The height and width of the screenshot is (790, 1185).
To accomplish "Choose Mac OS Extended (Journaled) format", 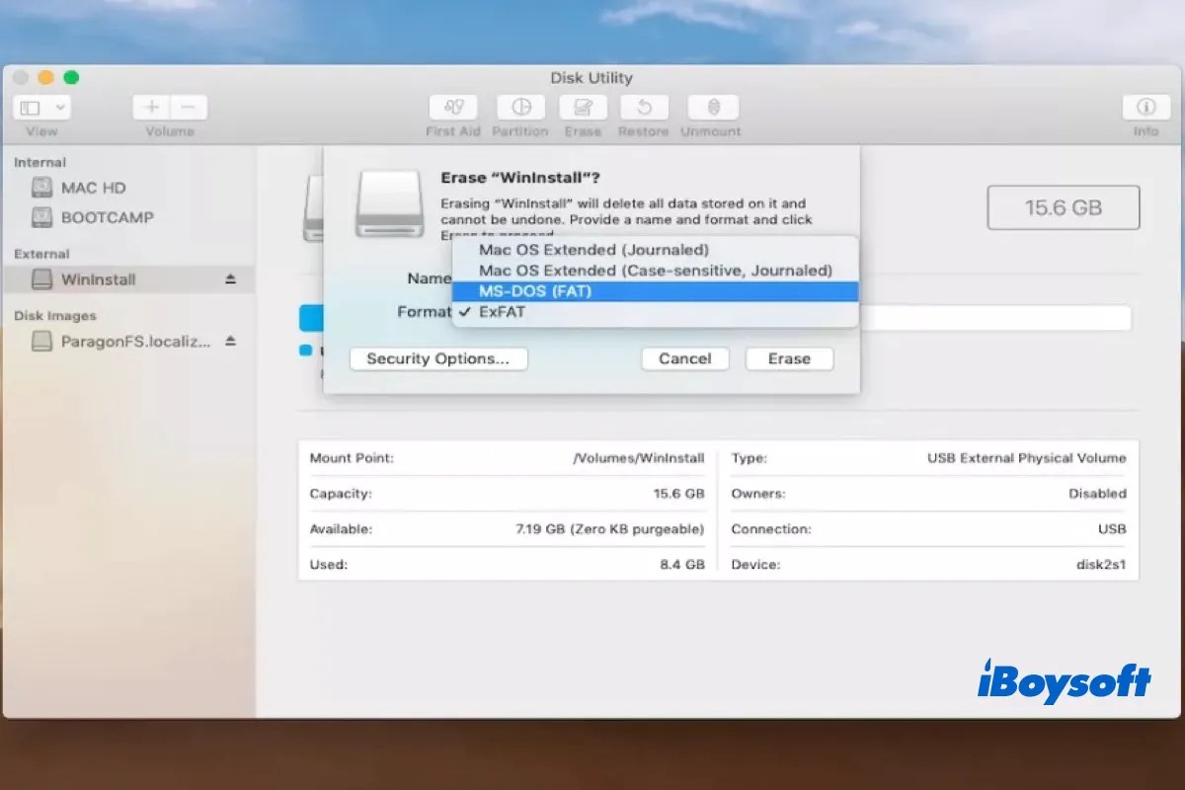I will click(x=592, y=250).
